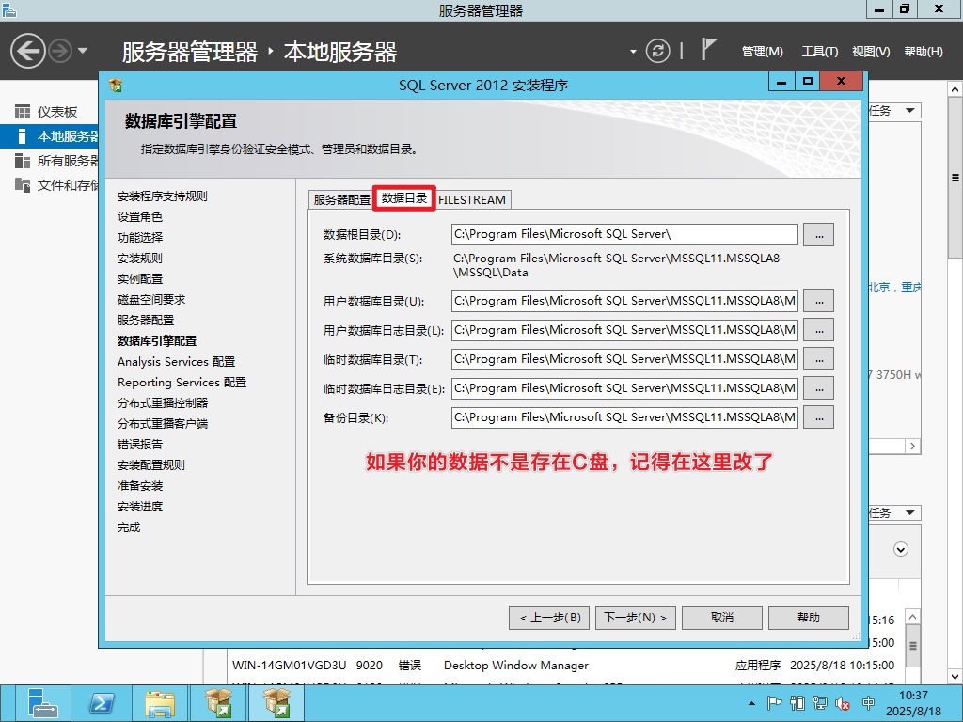Open the navigation history dropdown arrow

[83, 51]
